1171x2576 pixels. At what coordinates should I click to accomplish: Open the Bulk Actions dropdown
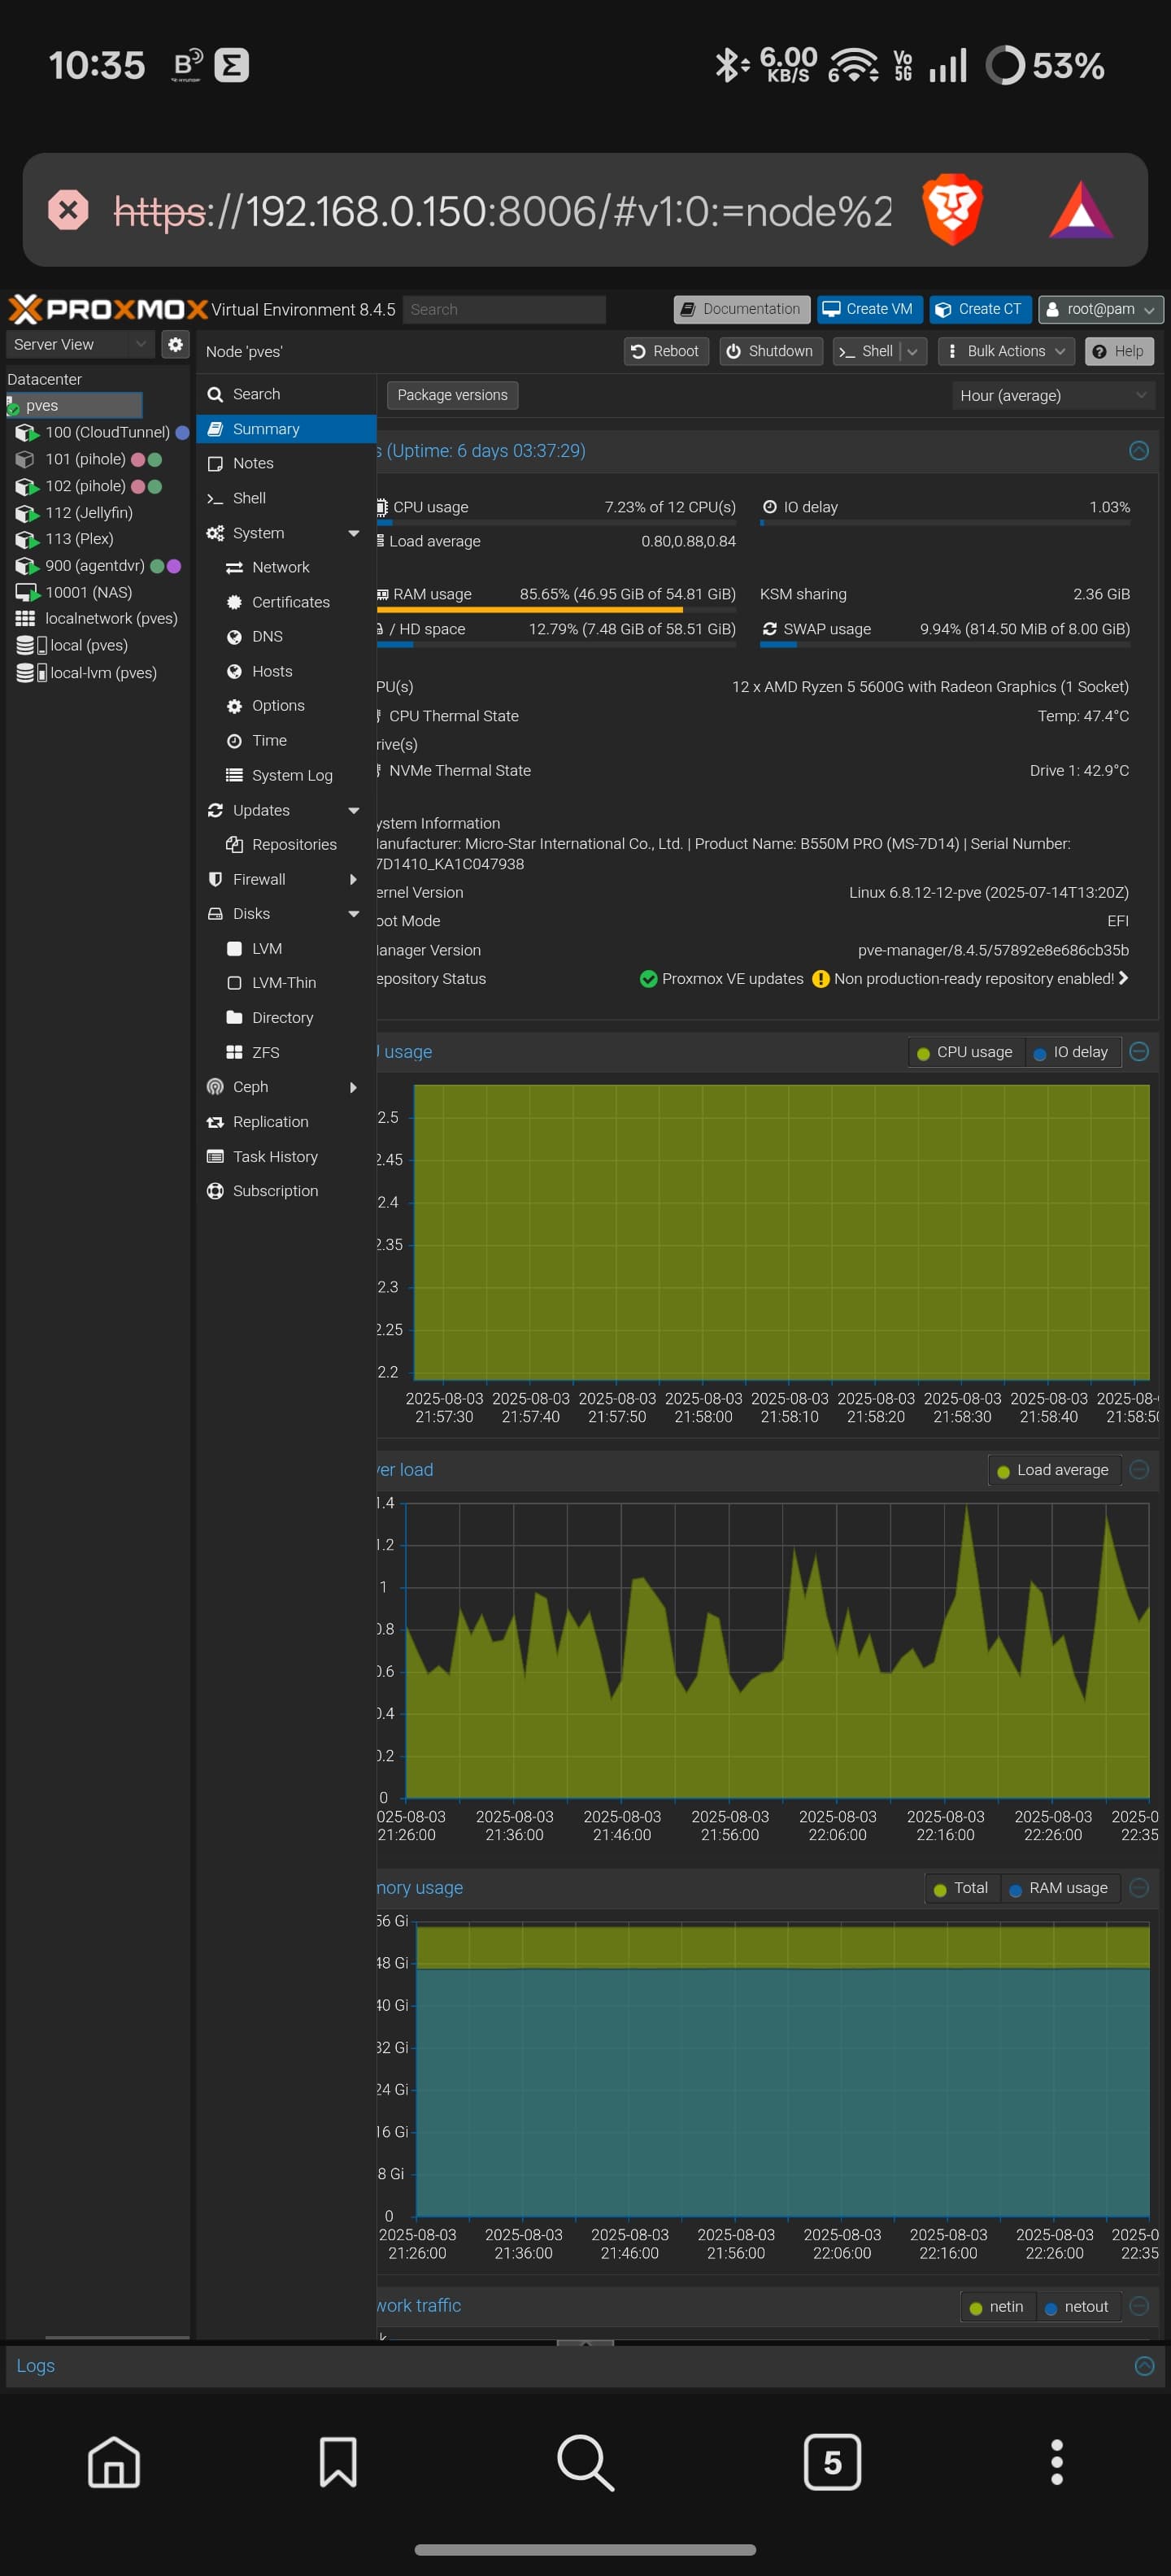(1006, 351)
